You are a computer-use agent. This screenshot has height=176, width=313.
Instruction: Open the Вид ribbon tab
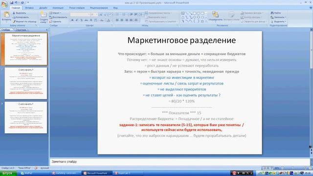(x=115, y=8)
